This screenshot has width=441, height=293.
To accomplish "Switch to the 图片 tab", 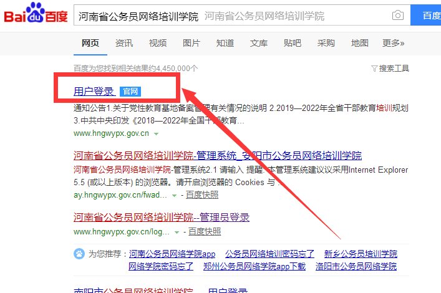I will (191, 43).
